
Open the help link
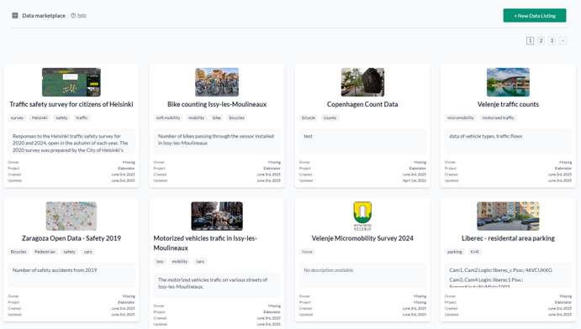point(82,15)
